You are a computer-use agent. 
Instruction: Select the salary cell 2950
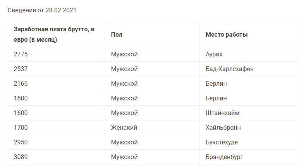(x=21, y=142)
